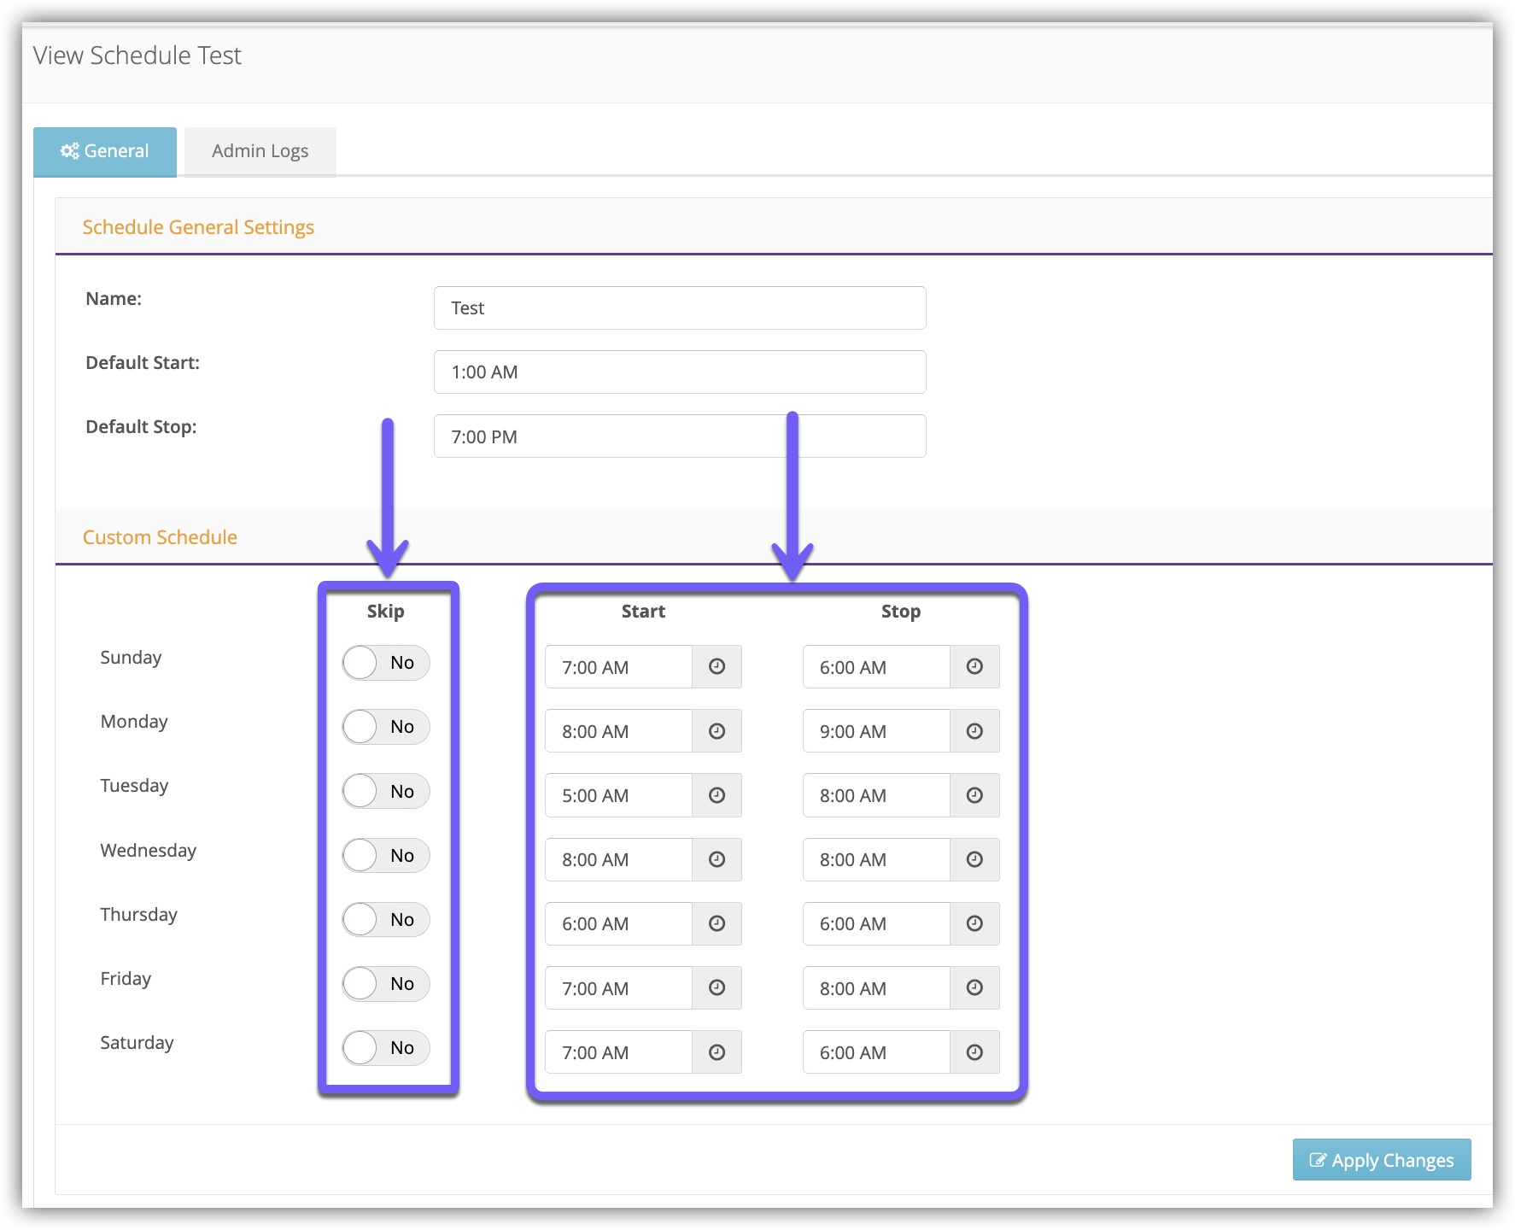Click clock icon for Sunday start time
1515x1230 pixels.
[717, 666]
